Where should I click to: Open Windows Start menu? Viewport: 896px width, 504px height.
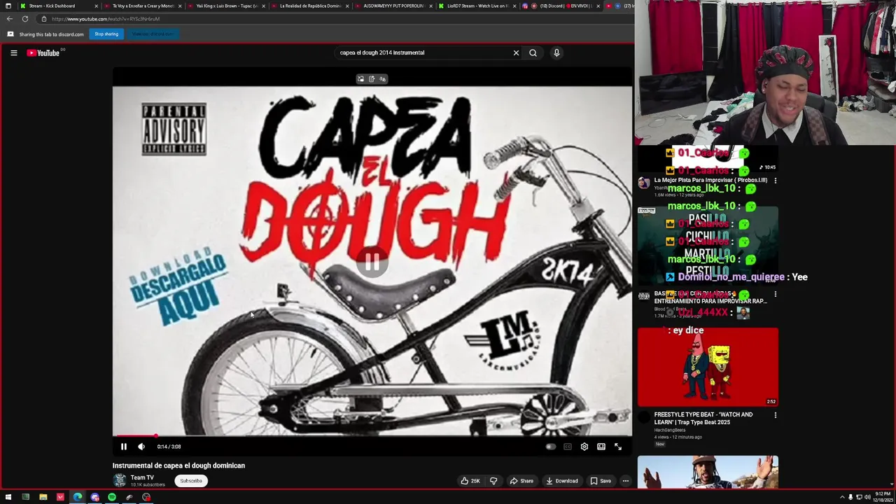coord(8,498)
